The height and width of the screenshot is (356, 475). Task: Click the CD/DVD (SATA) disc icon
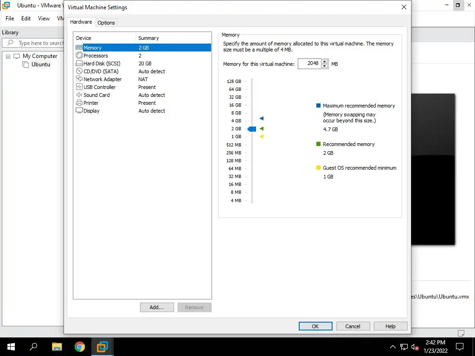pyautogui.click(x=79, y=71)
